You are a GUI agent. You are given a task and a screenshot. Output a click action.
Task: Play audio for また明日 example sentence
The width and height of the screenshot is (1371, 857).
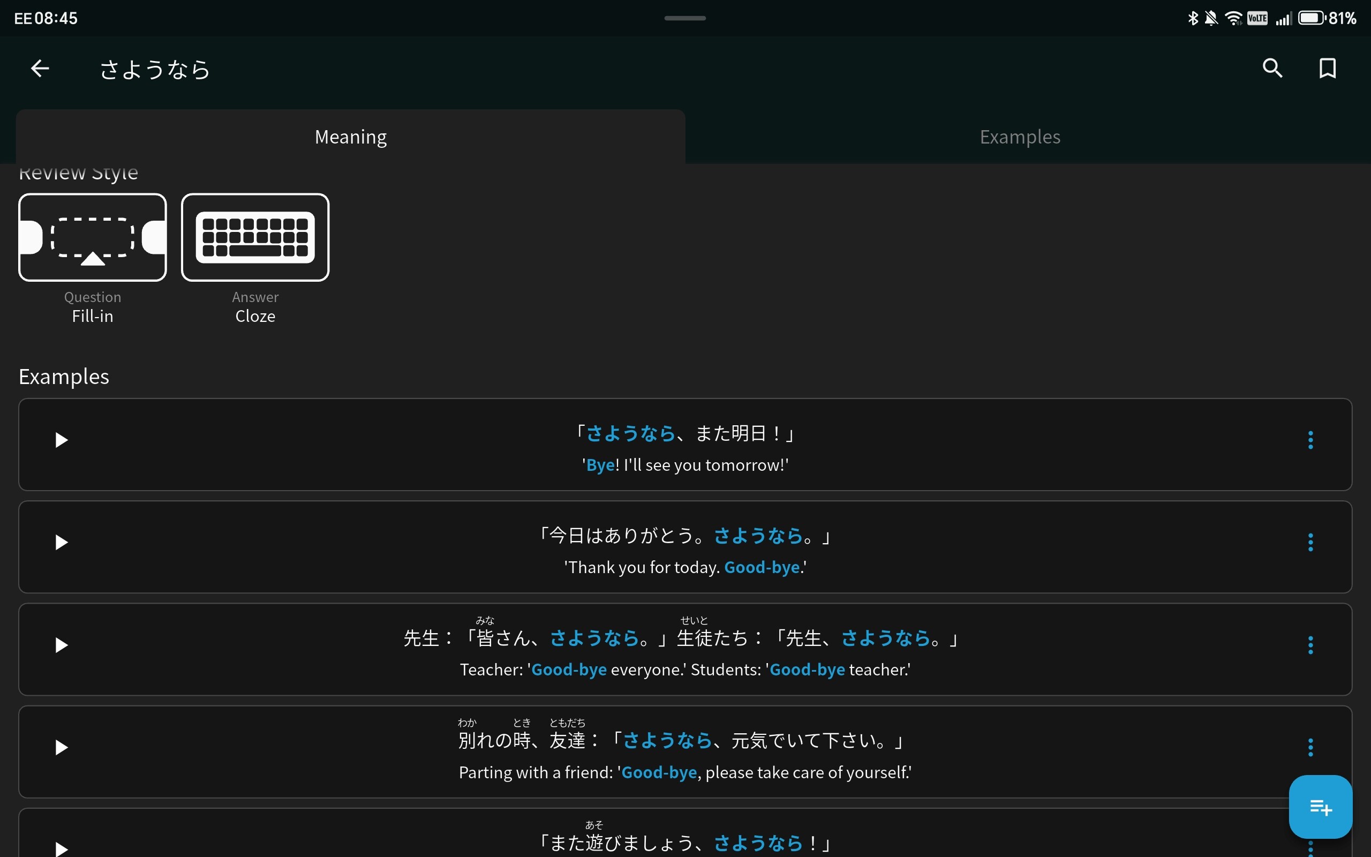tap(61, 440)
